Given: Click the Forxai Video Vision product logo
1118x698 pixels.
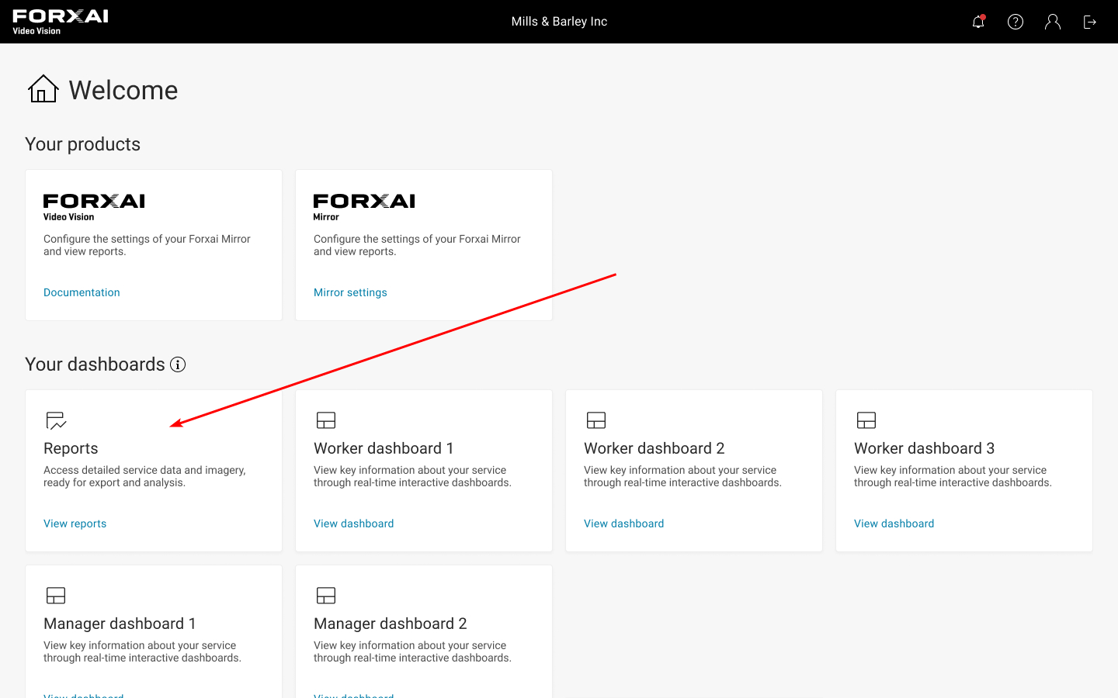Looking at the screenshot, I should pyautogui.click(x=94, y=207).
